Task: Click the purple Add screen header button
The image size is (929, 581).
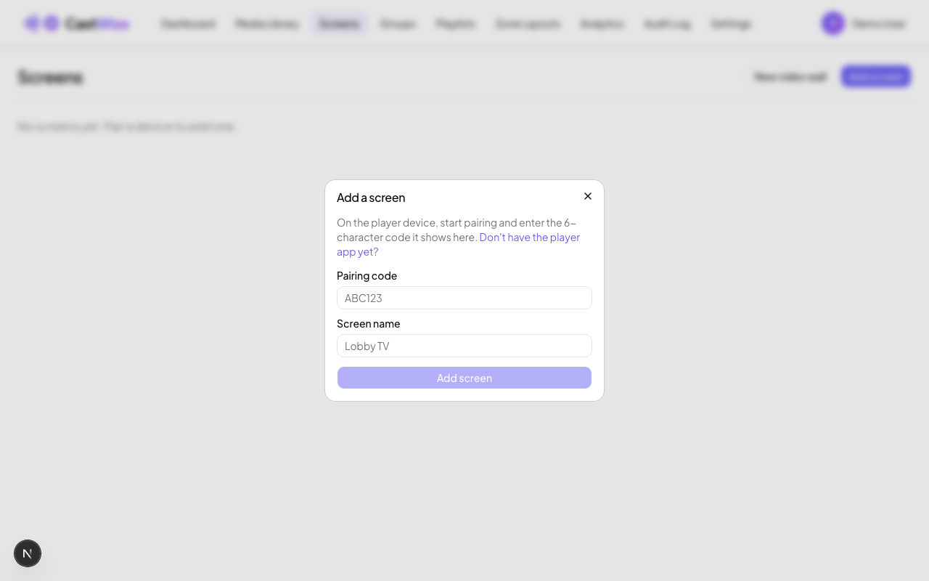Action: (x=876, y=76)
